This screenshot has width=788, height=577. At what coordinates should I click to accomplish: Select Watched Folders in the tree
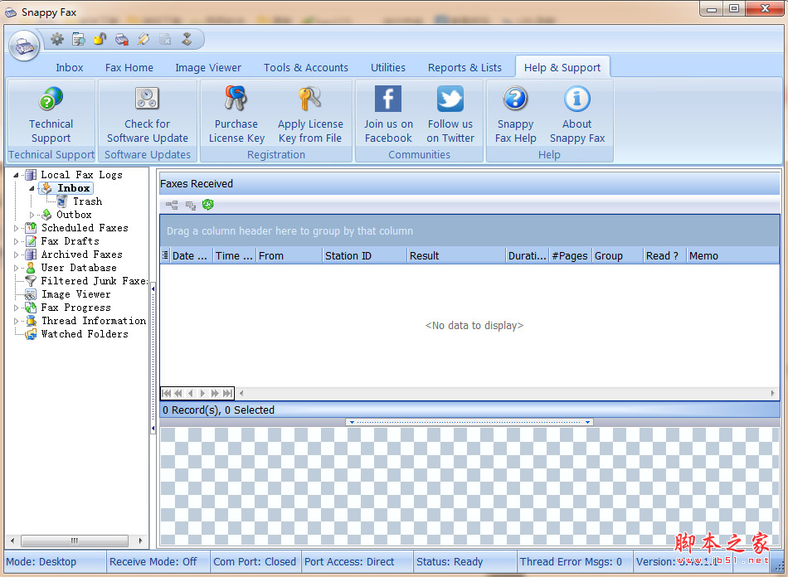[x=85, y=334]
